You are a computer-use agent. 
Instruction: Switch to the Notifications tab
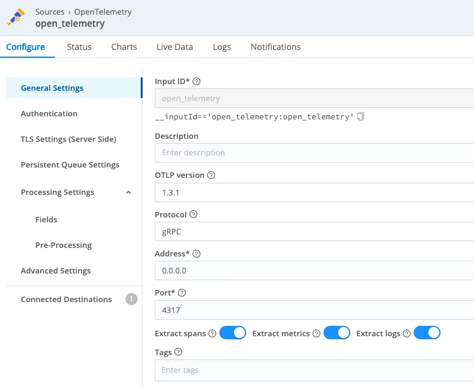tap(276, 47)
